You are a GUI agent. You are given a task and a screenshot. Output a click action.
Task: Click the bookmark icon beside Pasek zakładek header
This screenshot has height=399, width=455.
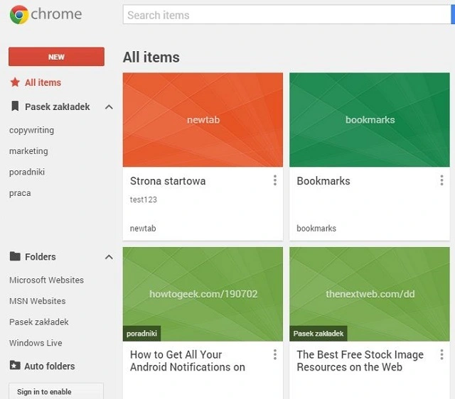pyautogui.click(x=15, y=106)
